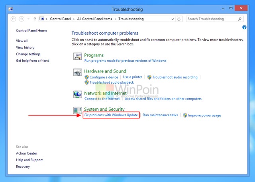255x182 pixels.
Task: Open Network and Internet heading
Action: point(105,93)
